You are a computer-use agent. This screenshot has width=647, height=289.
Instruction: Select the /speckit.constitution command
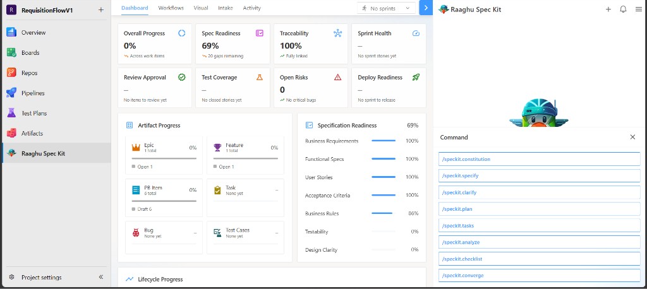[539, 159]
